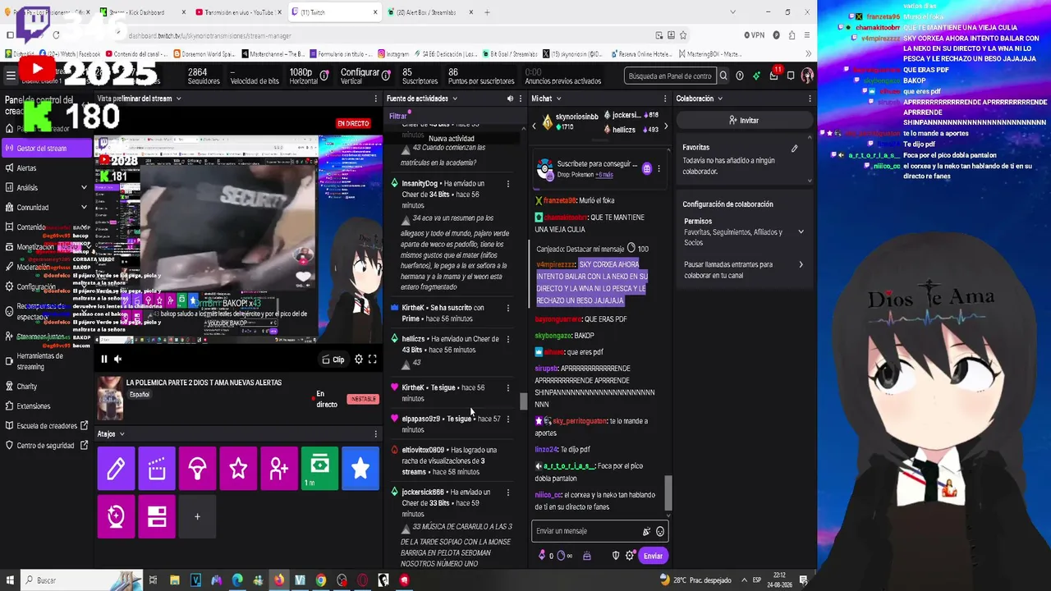This screenshot has height=591, width=1051.
Task: Click the green one-minute ad shortcut tile
Action: pyautogui.click(x=319, y=468)
